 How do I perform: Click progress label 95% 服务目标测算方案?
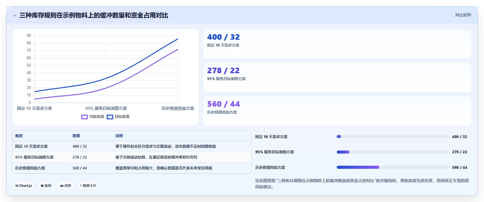274,152
